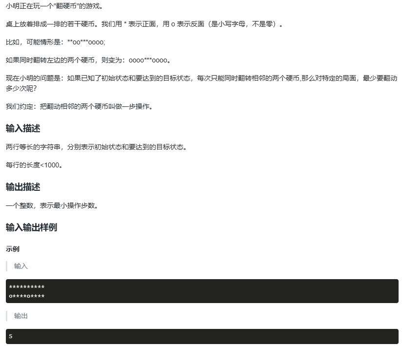The image size is (402, 346).
Task: Click the first line ********** in sample input
Action: [x=27, y=286]
